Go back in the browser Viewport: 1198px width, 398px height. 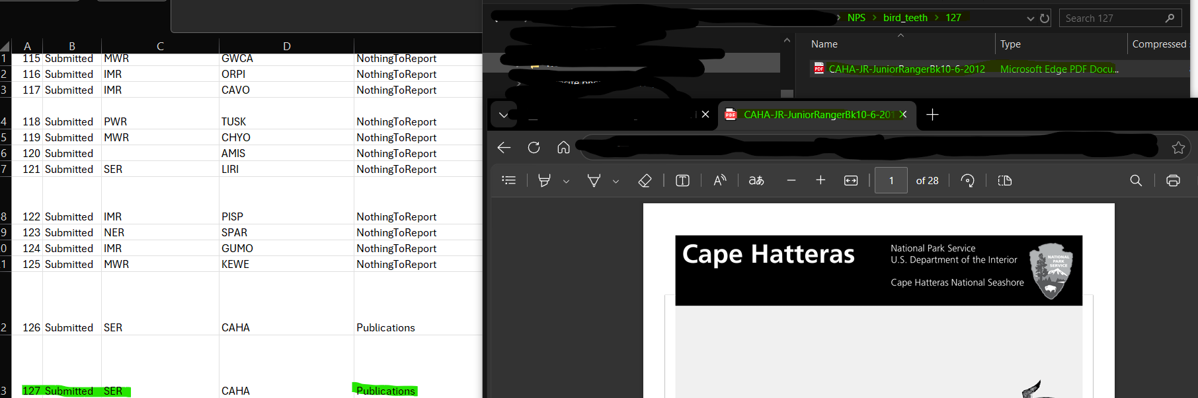pos(504,147)
